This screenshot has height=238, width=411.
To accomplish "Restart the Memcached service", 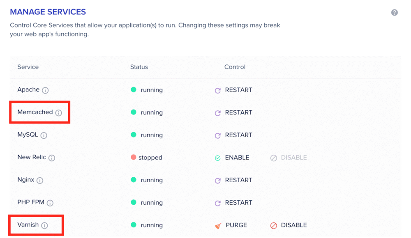I will click(x=233, y=112).
